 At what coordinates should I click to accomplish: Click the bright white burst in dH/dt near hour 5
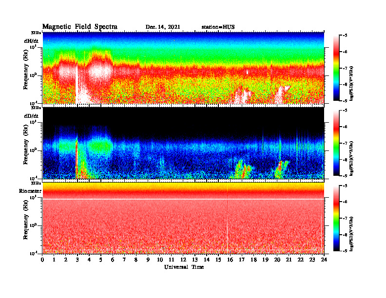coord(100,71)
